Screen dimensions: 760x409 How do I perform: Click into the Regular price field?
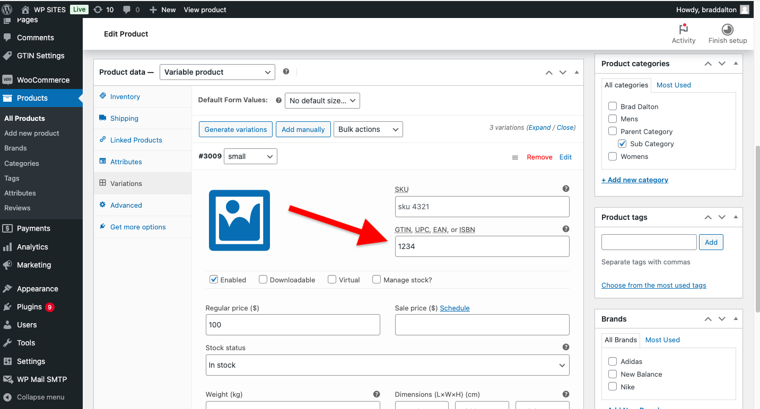[x=293, y=325]
